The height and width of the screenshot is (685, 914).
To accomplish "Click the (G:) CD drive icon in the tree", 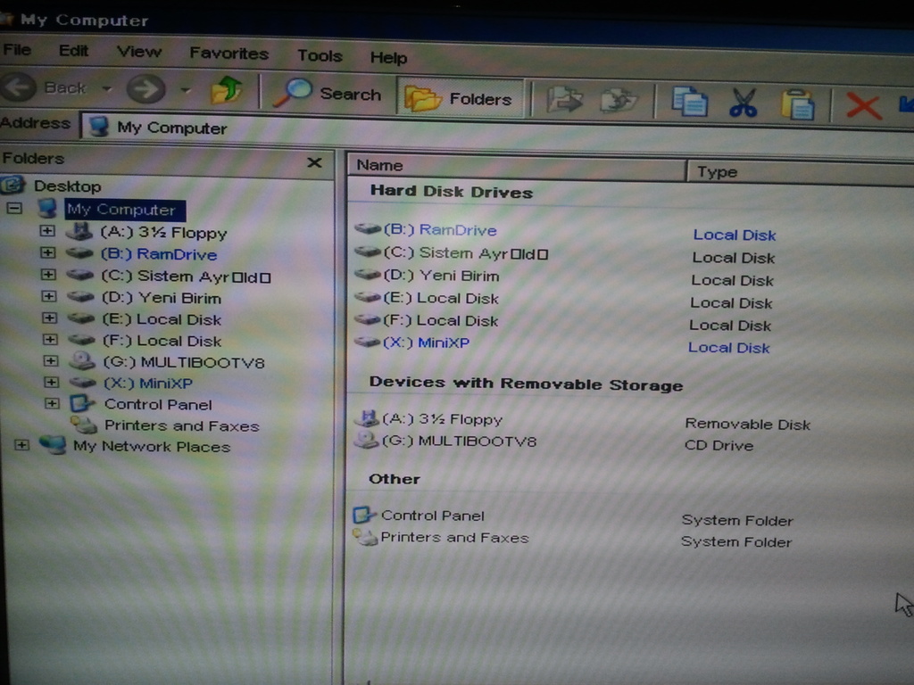I will click(82, 361).
